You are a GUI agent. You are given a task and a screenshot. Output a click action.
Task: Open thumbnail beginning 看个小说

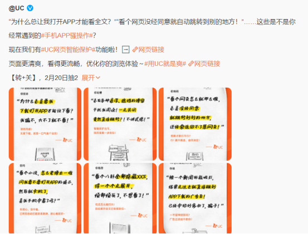click(45, 198)
